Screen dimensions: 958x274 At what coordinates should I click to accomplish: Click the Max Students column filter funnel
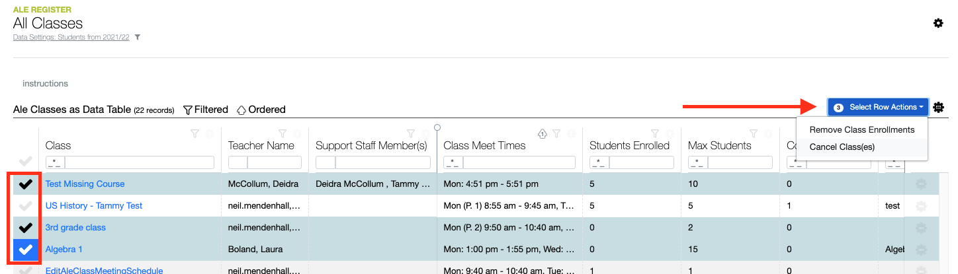pos(754,133)
